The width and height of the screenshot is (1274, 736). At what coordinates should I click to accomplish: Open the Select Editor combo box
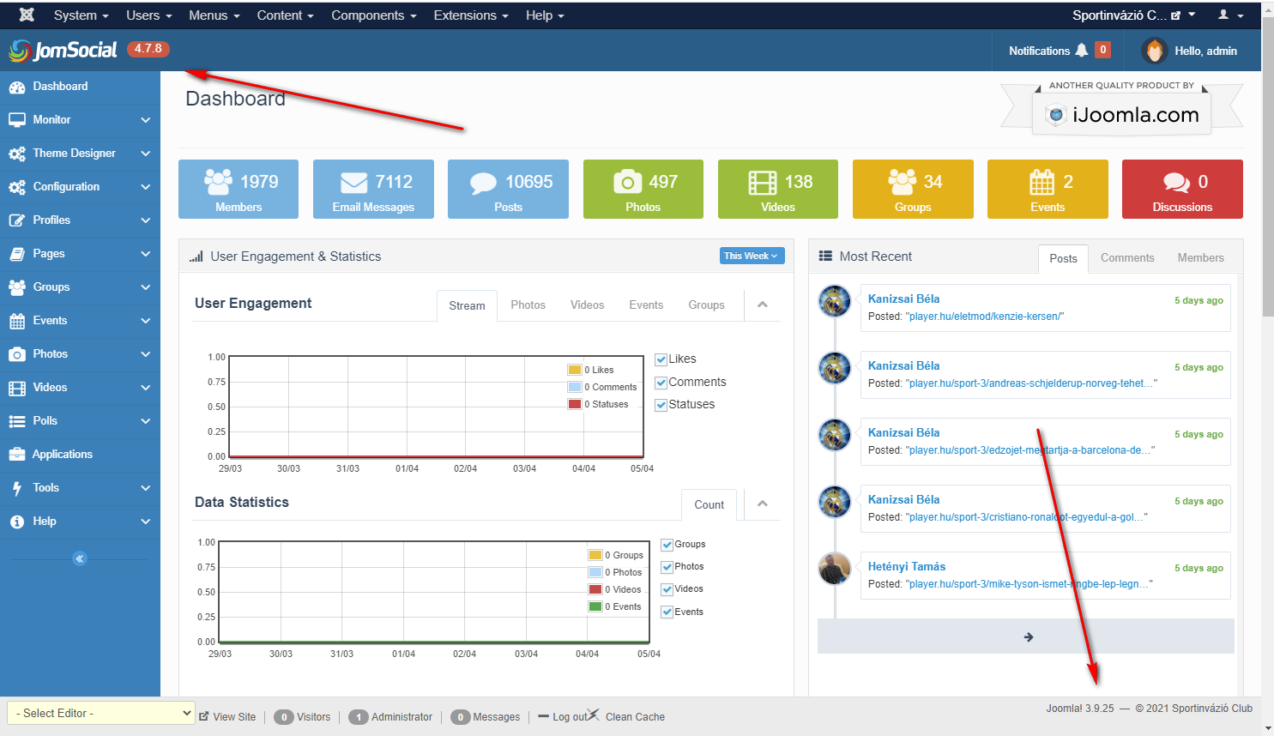tap(101, 713)
